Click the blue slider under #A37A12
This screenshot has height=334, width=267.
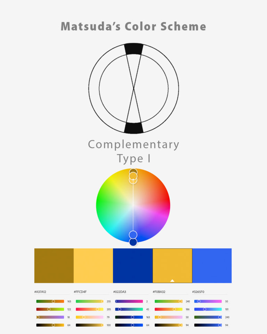click(50, 317)
